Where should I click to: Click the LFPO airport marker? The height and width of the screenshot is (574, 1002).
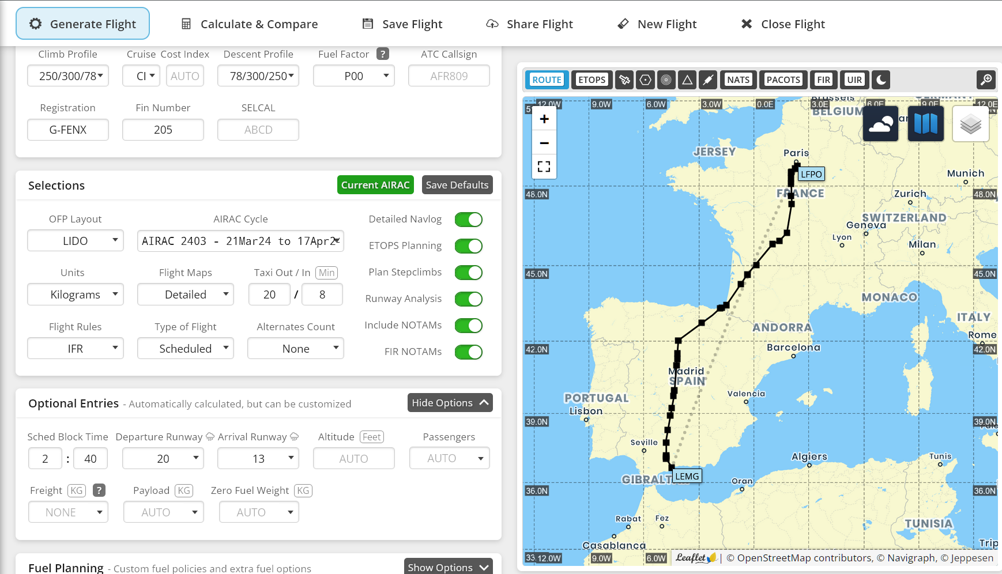click(811, 174)
